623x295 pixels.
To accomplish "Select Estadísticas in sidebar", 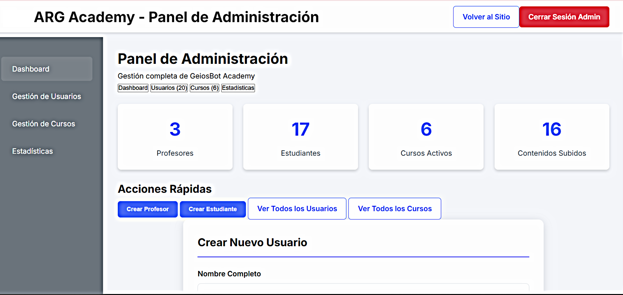I will (x=33, y=151).
